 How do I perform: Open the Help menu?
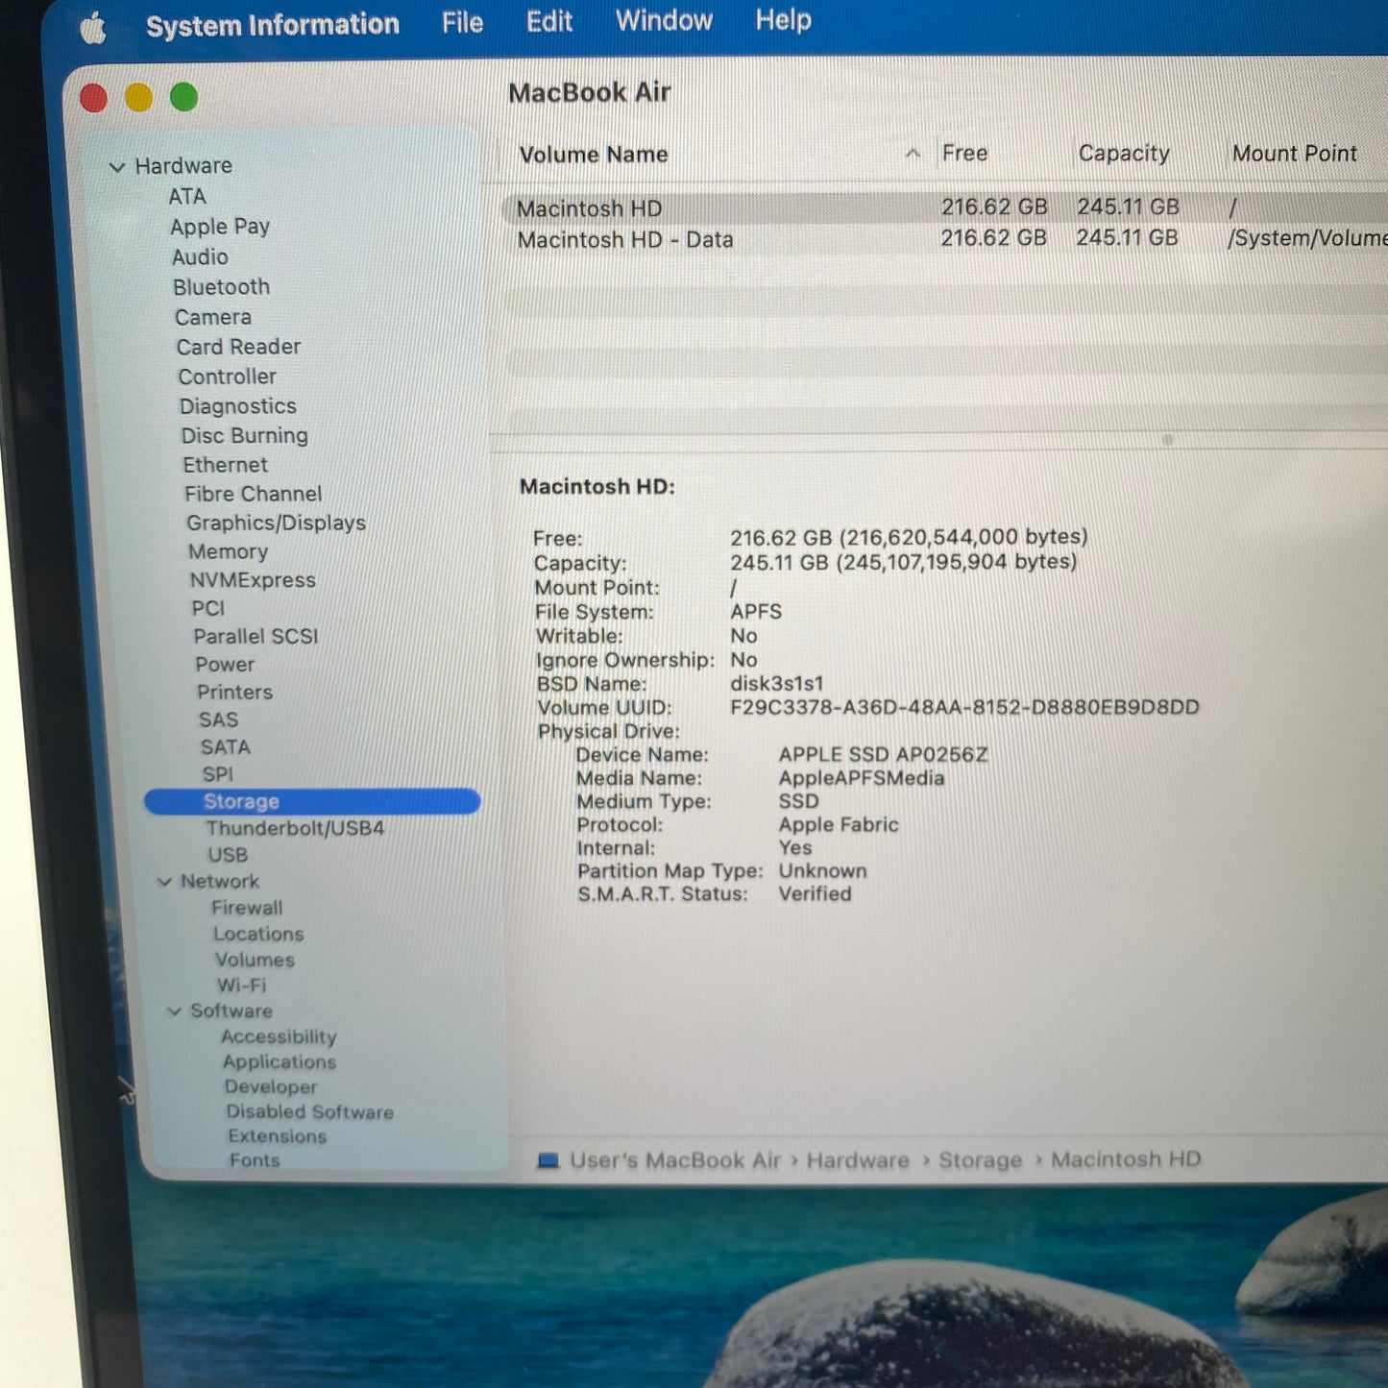pos(783,19)
